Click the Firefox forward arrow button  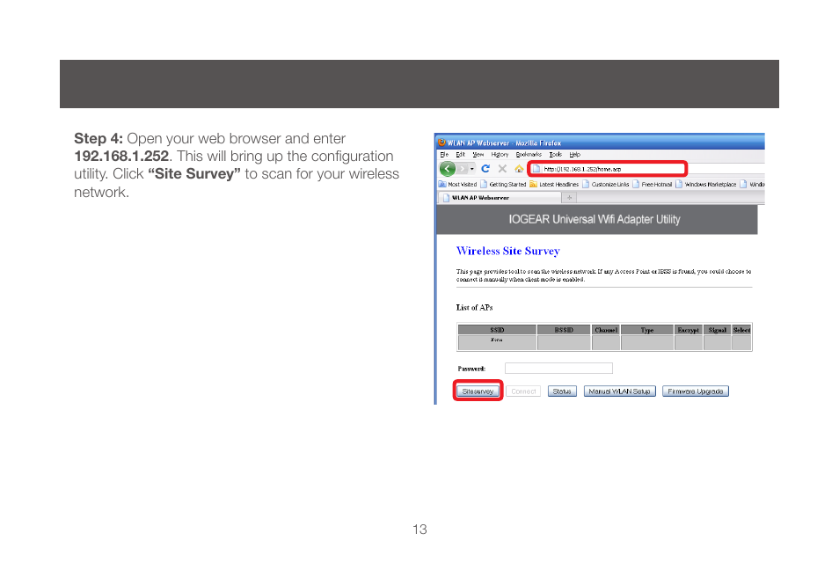(x=463, y=169)
